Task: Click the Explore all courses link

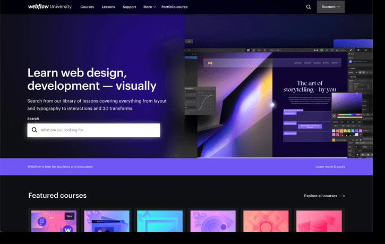Action: click(320, 196)
